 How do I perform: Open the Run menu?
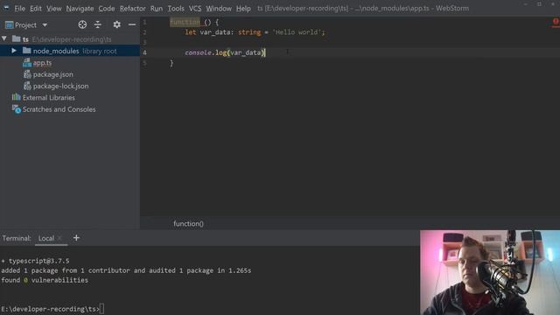click(x=157, y=8)
